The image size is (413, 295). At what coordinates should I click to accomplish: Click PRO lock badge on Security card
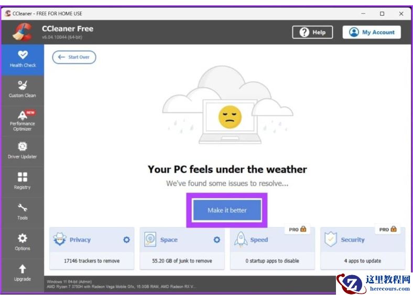388,229
